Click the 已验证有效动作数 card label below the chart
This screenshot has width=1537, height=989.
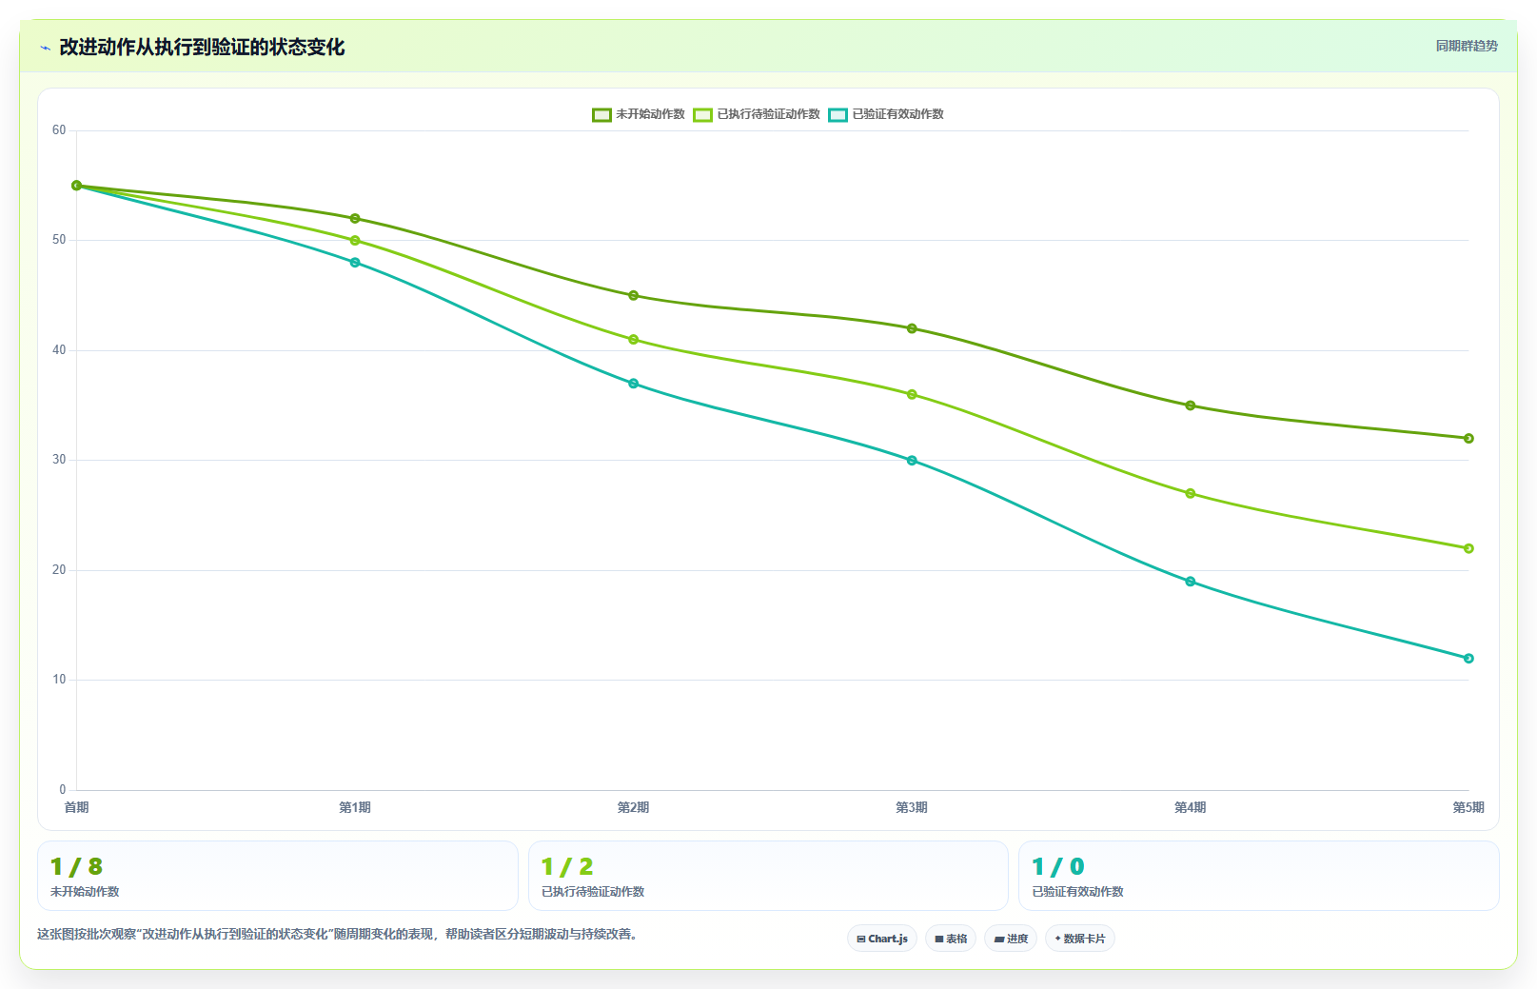click(x=1078, y=892)
